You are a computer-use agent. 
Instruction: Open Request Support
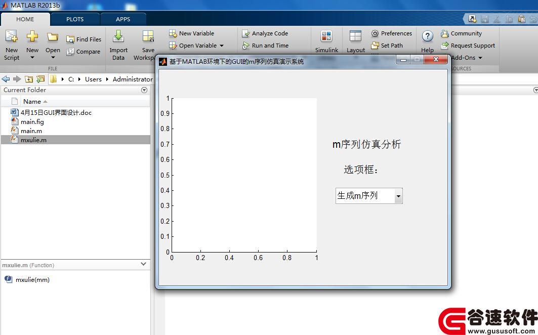[x=468, y=46]
